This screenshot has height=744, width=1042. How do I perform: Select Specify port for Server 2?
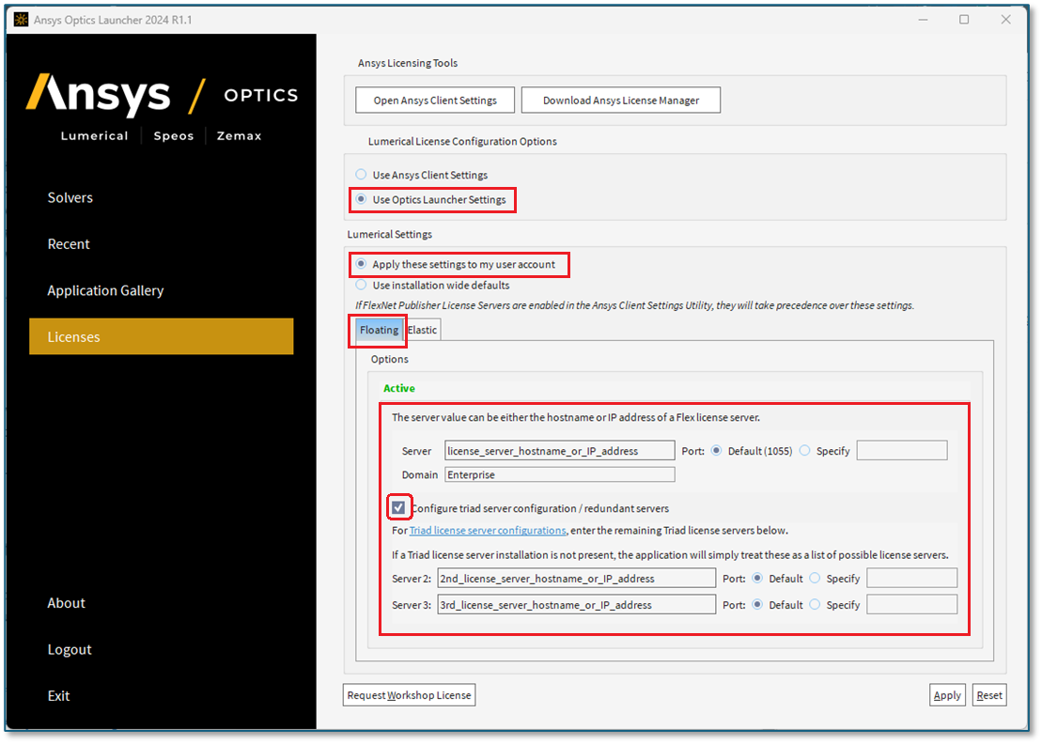815,578
